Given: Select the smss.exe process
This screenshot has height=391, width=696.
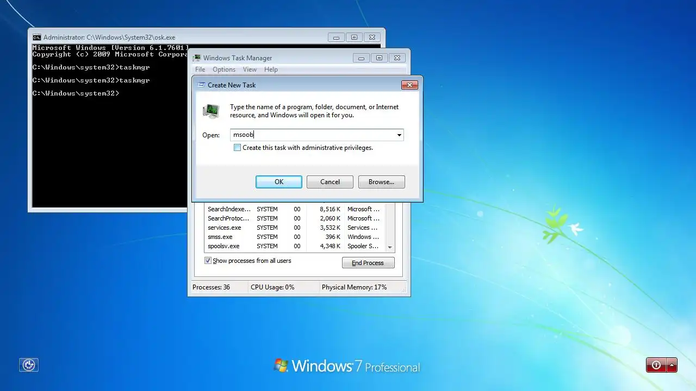Looking at the screenshot, I should click(x=294, y=237).
